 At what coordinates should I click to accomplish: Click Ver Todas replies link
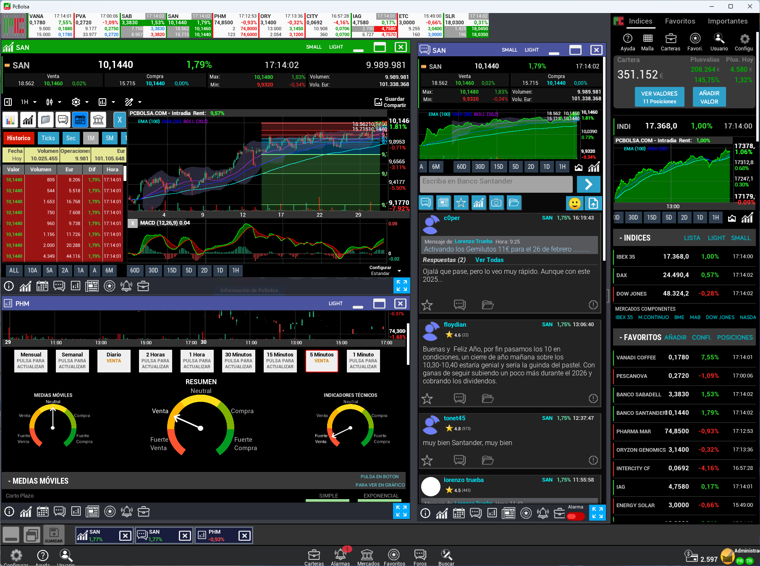pyautogui.click(x=489, y=260)
